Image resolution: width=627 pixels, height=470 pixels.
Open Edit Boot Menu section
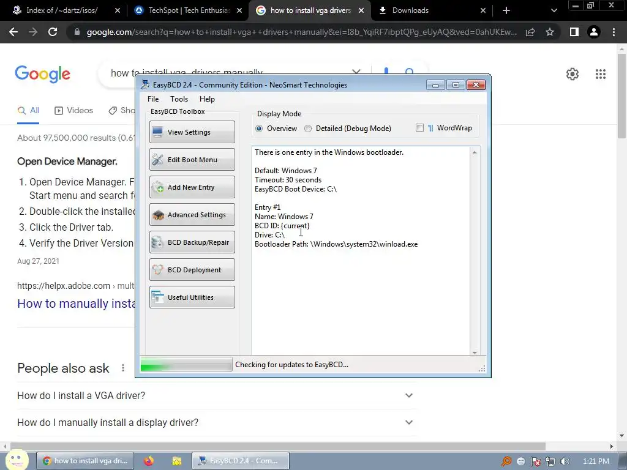coord(192,160)
